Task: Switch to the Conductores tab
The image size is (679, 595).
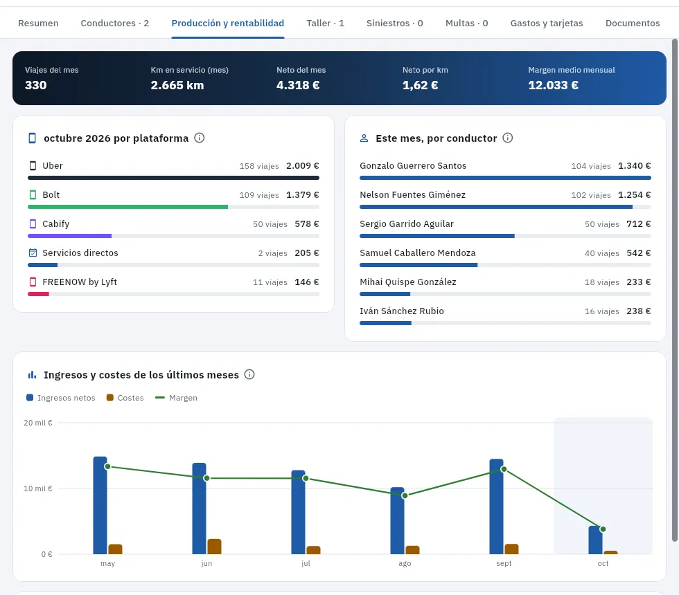Action: (x=115, y=23)
